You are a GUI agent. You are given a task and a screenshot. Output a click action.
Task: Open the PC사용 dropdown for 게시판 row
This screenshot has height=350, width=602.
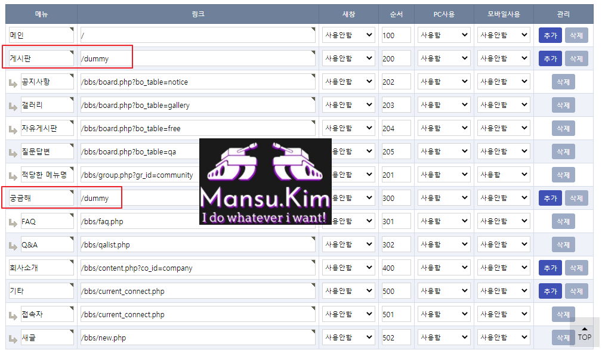tap(444, 58)
